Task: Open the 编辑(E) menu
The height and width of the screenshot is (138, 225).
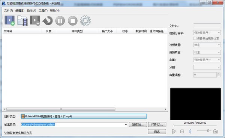Action: click(20, 11)
